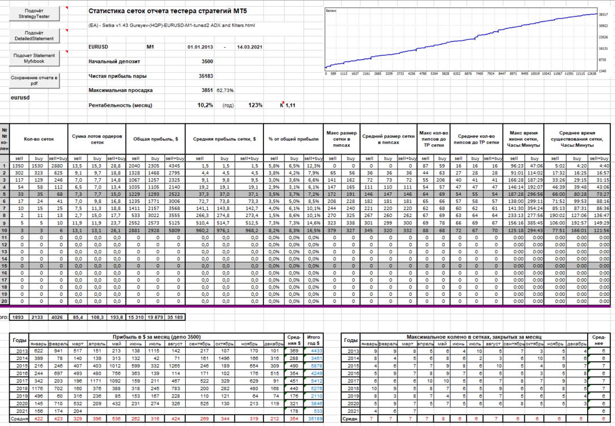The height and width of the screenshot is (426, 615).
Task: Select 'Средний размер сетки в пипсах' header
Action: [x=388, y=139]
